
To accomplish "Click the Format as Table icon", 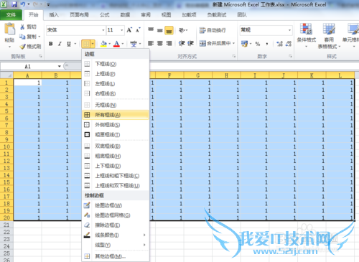I will click(329, 29).
